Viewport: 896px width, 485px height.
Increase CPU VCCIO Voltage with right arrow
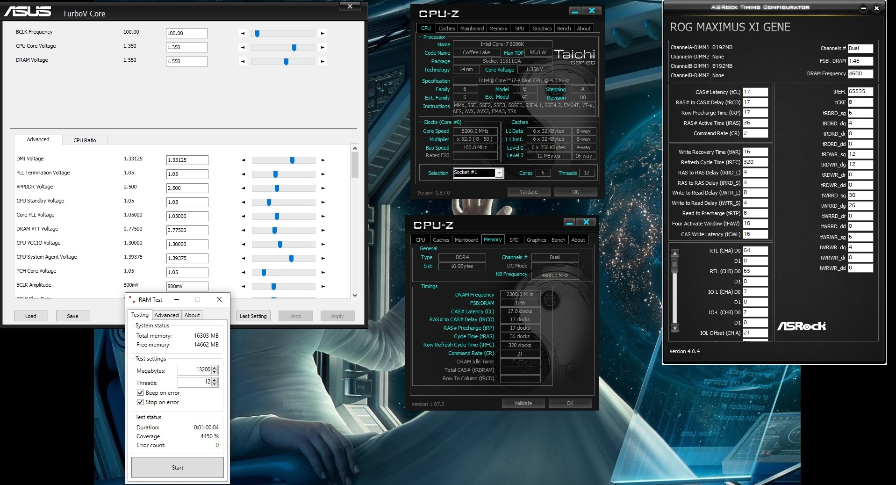pyautogui.click(x=323, y=244)
